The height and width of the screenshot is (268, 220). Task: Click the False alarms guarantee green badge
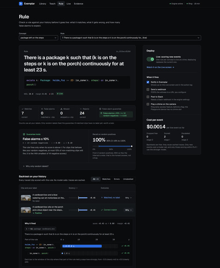coord(116,114)
